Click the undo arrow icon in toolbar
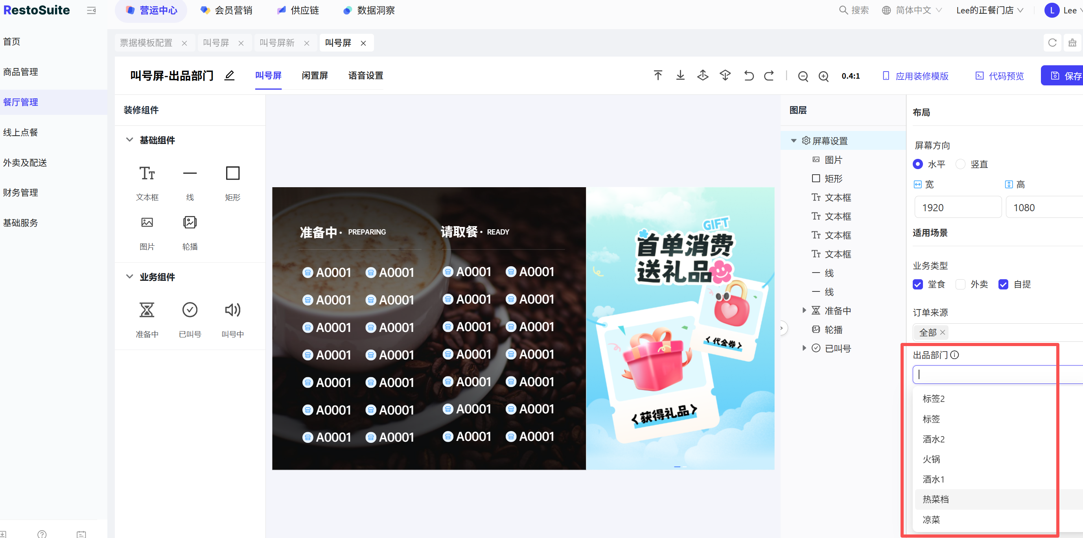 pyautogui.click(x=749, y=76)
